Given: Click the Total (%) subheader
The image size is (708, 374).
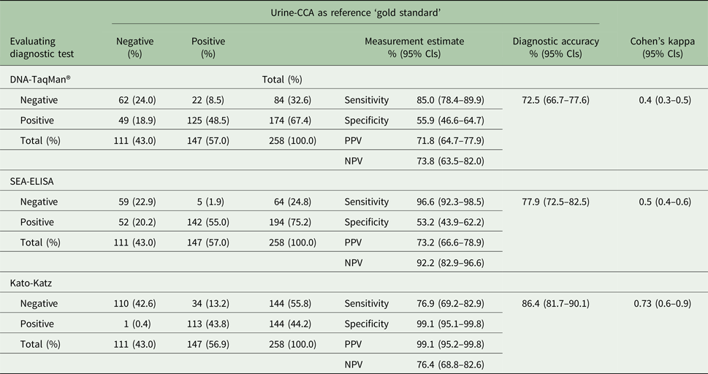Looking at the screenshot, I should coord(282,80).
